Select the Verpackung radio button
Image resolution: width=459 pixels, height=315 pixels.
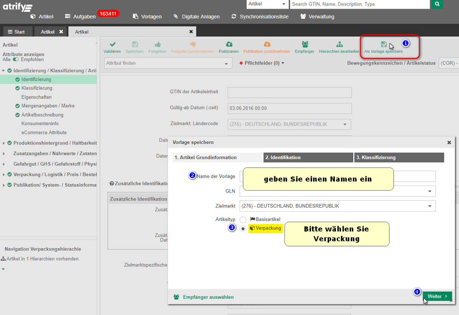point(243,228)
